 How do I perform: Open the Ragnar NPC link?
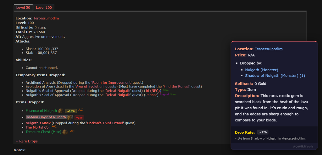coord(151,95)
